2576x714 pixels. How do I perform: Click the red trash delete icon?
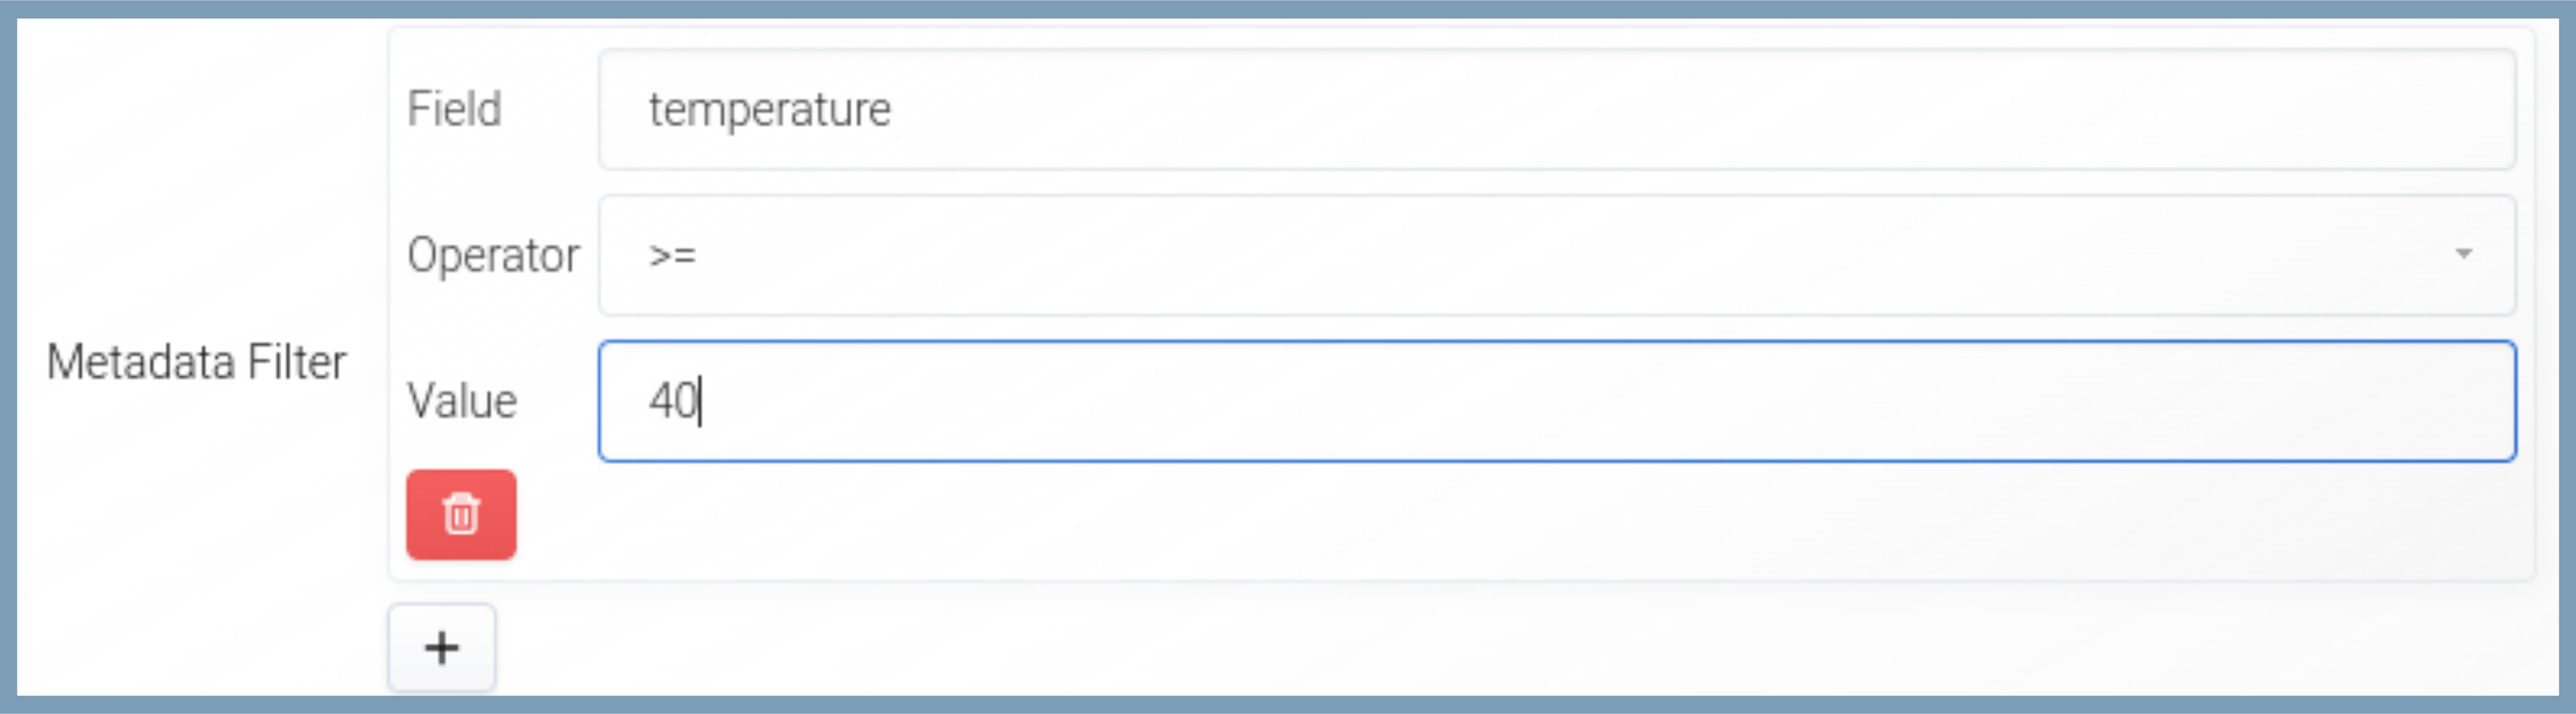461,514
